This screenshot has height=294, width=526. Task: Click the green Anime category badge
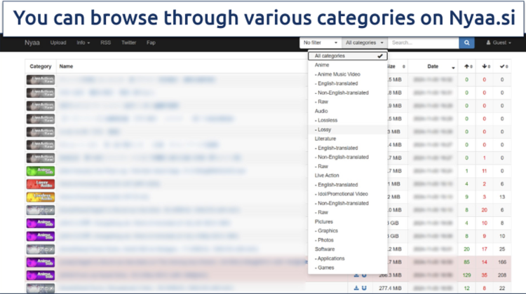pos(39,170)
